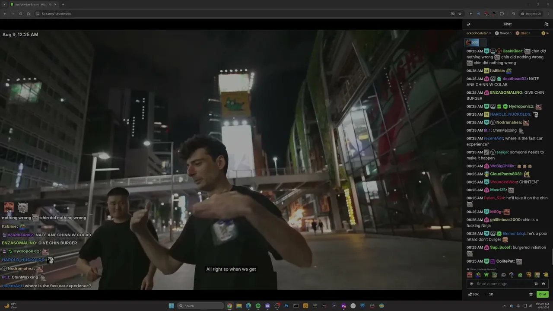
Task: Open a new browser tab
Action: [63, 4]
